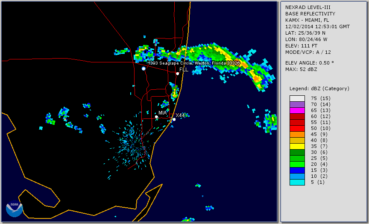Click the 'BASE REFLECTIVITY' text
The height and width of the screenshot is (224, 369).
coord(310,14)
